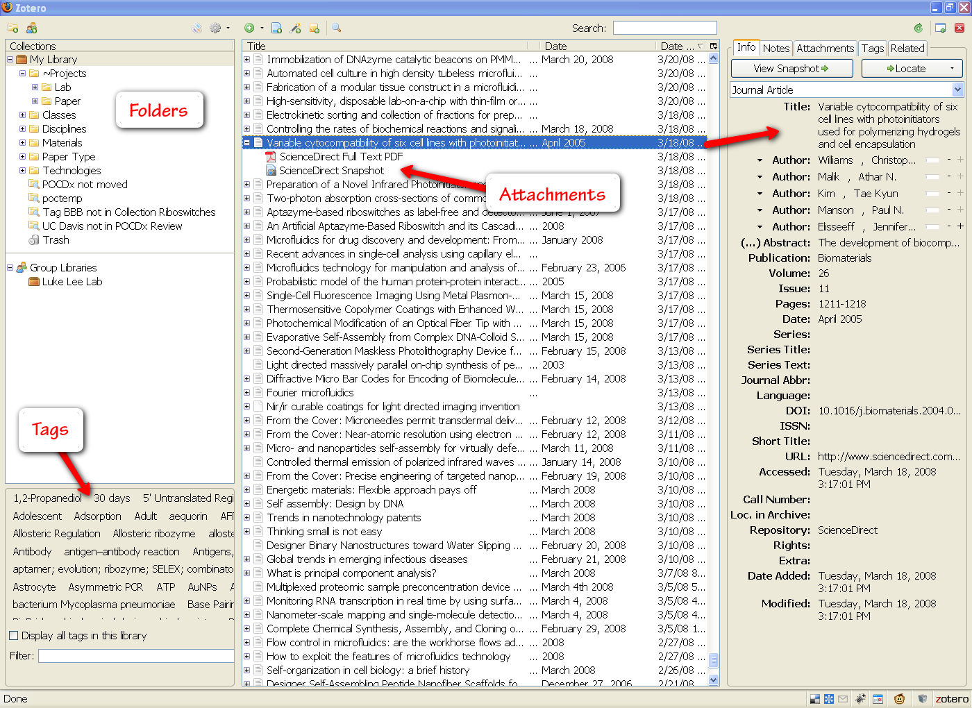Switch to the Notes tab
The height and width of the screenshot is (708, 972).
tap(776, 49)
